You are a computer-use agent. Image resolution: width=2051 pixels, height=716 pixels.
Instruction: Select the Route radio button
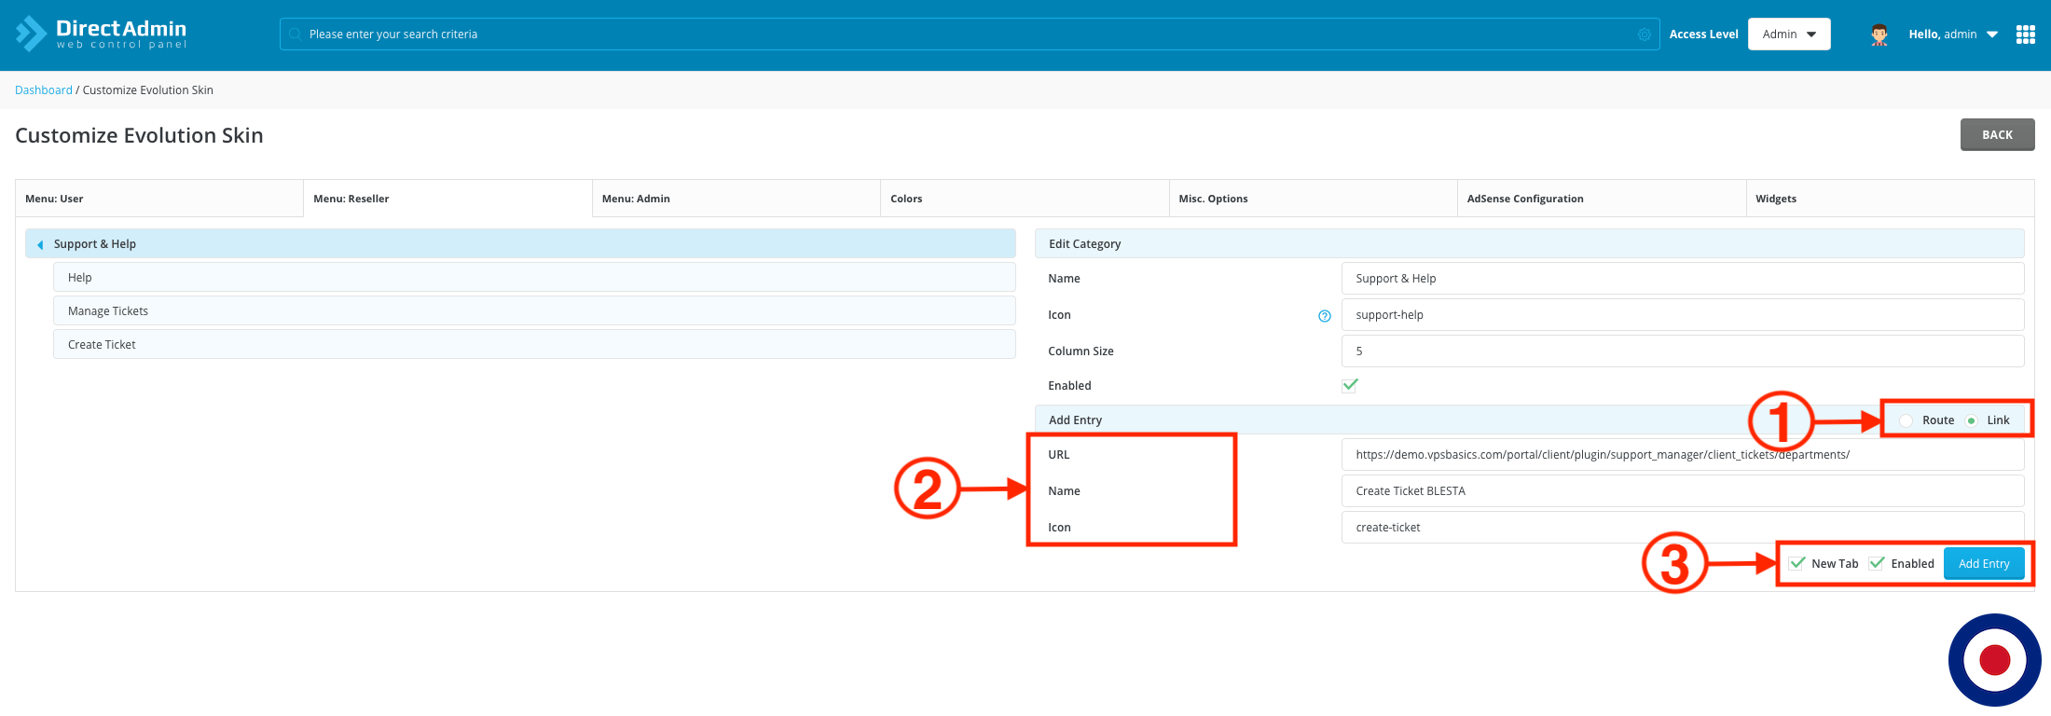[1906, 420]
